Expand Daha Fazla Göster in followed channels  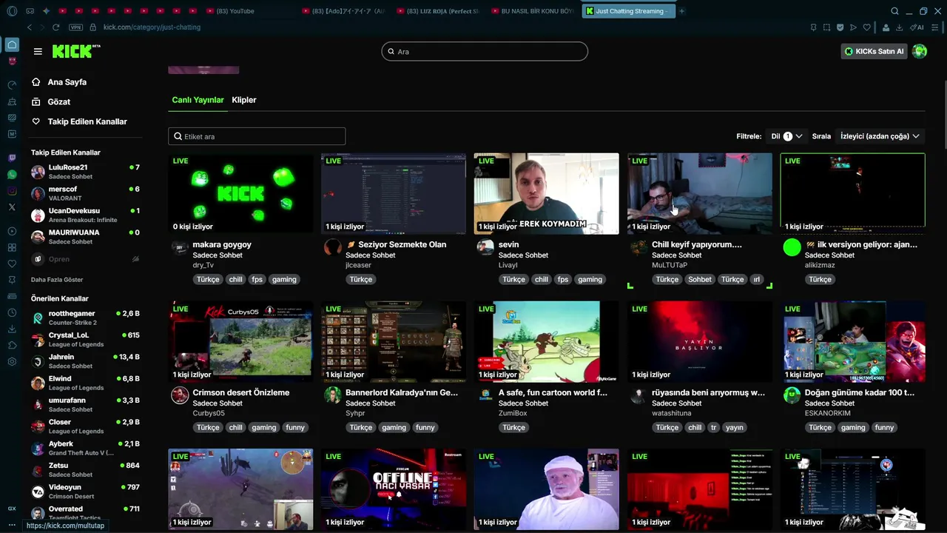pyautogui.click(x=57, y=280)
